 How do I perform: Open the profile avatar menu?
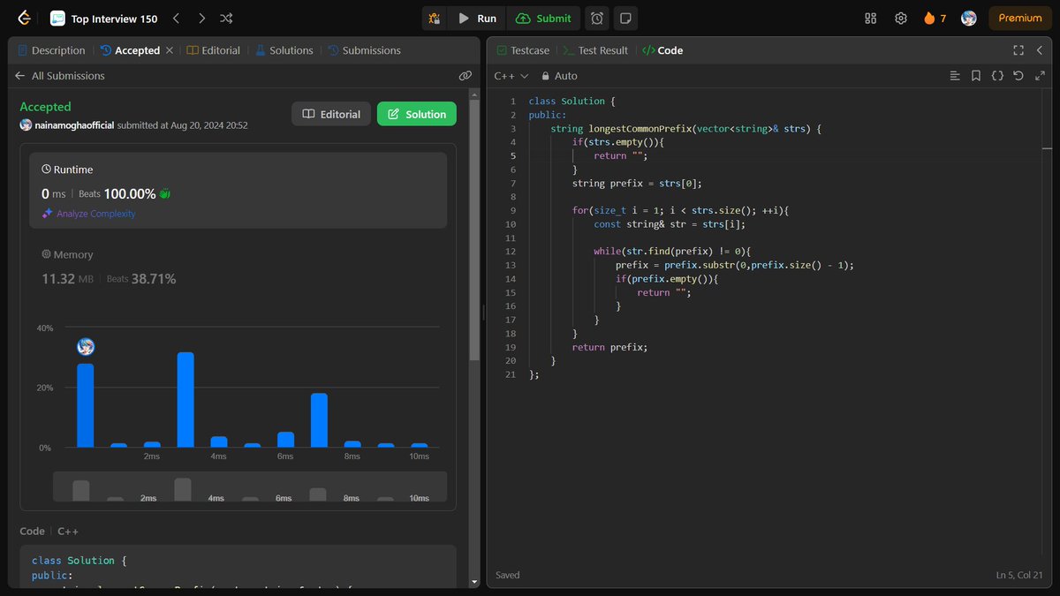(x=969, y=18)
